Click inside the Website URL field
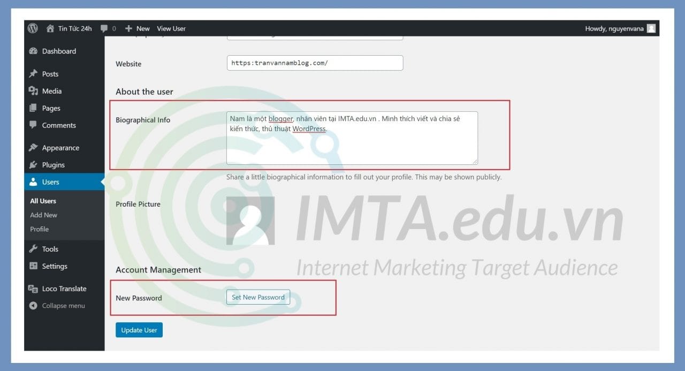 pyautogui.click(x=315, y=63)
